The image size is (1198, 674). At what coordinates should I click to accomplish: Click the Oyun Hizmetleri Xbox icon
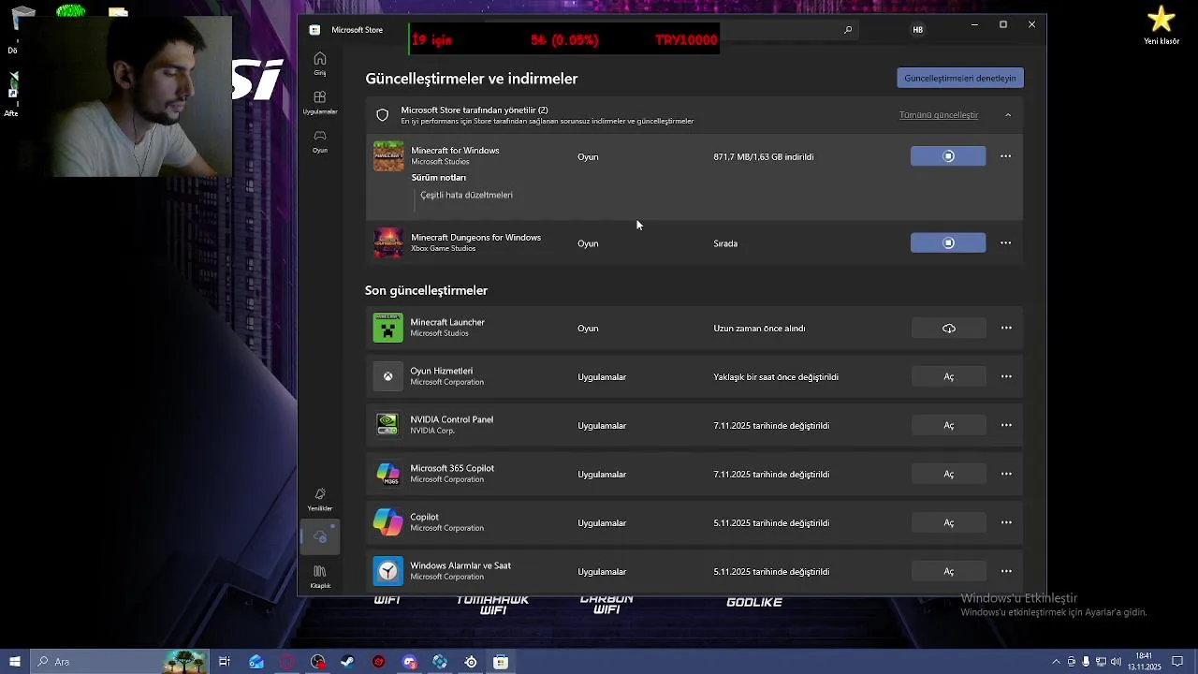click(x=388, y=377)
